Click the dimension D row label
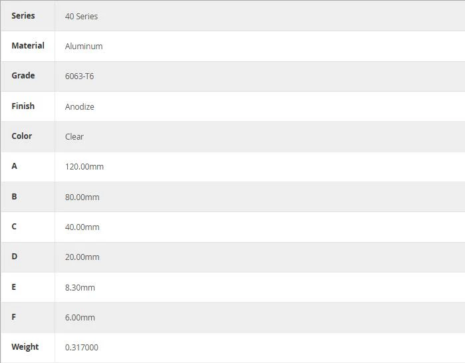This screenshot has width=465, height=363. pos(14,257)
